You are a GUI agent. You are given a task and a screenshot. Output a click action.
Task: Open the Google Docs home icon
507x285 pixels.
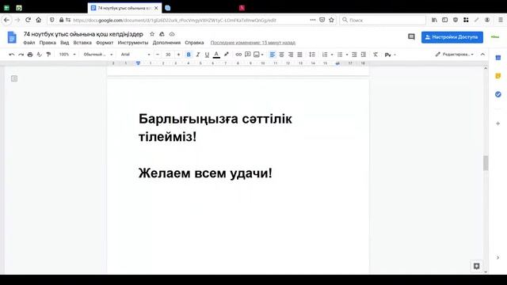(12, 37)
